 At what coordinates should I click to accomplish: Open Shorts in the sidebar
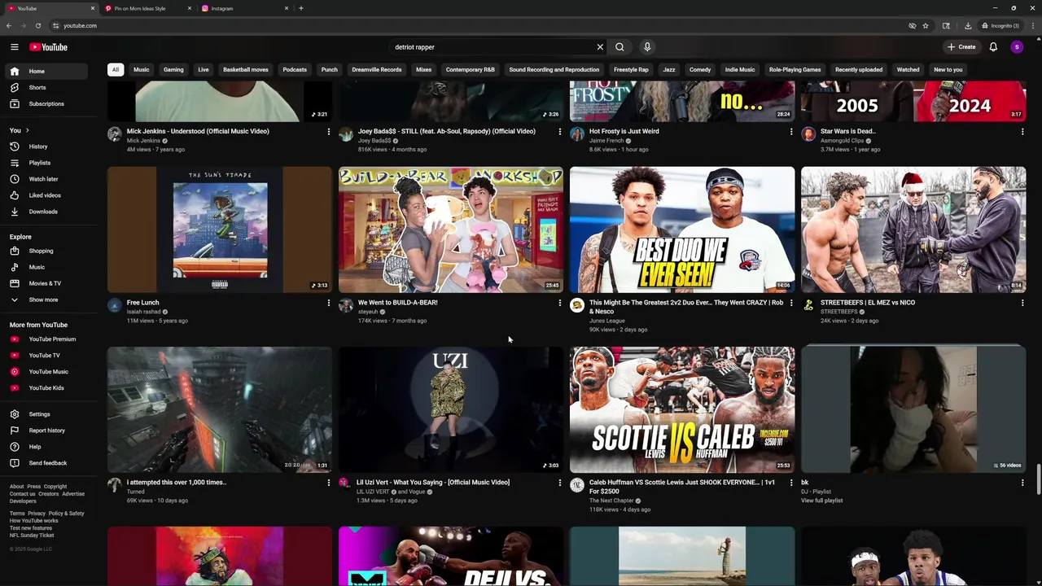coord(46,87)
